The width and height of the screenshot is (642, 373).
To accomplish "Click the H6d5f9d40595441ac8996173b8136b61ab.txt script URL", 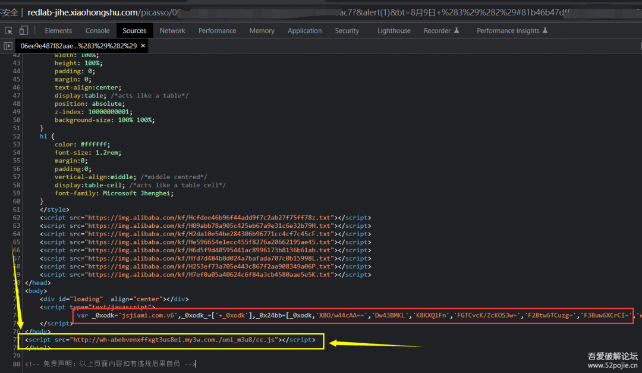I will tap(209, 250).
